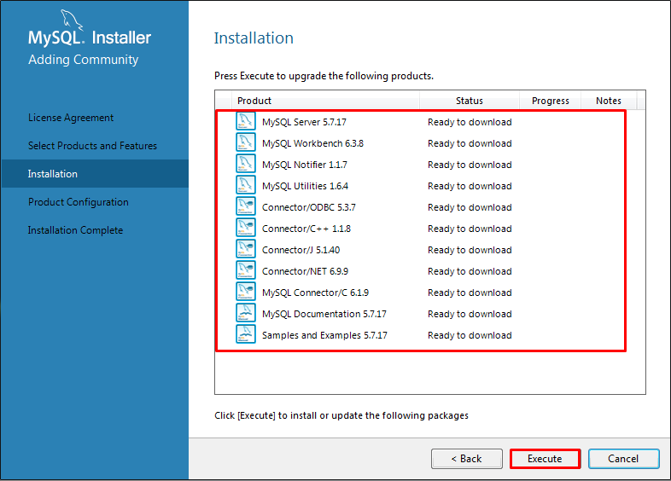671x481 pixels.
Task: Click the 'Click [Execute] to install' hint text
Action: pos(341,415)
